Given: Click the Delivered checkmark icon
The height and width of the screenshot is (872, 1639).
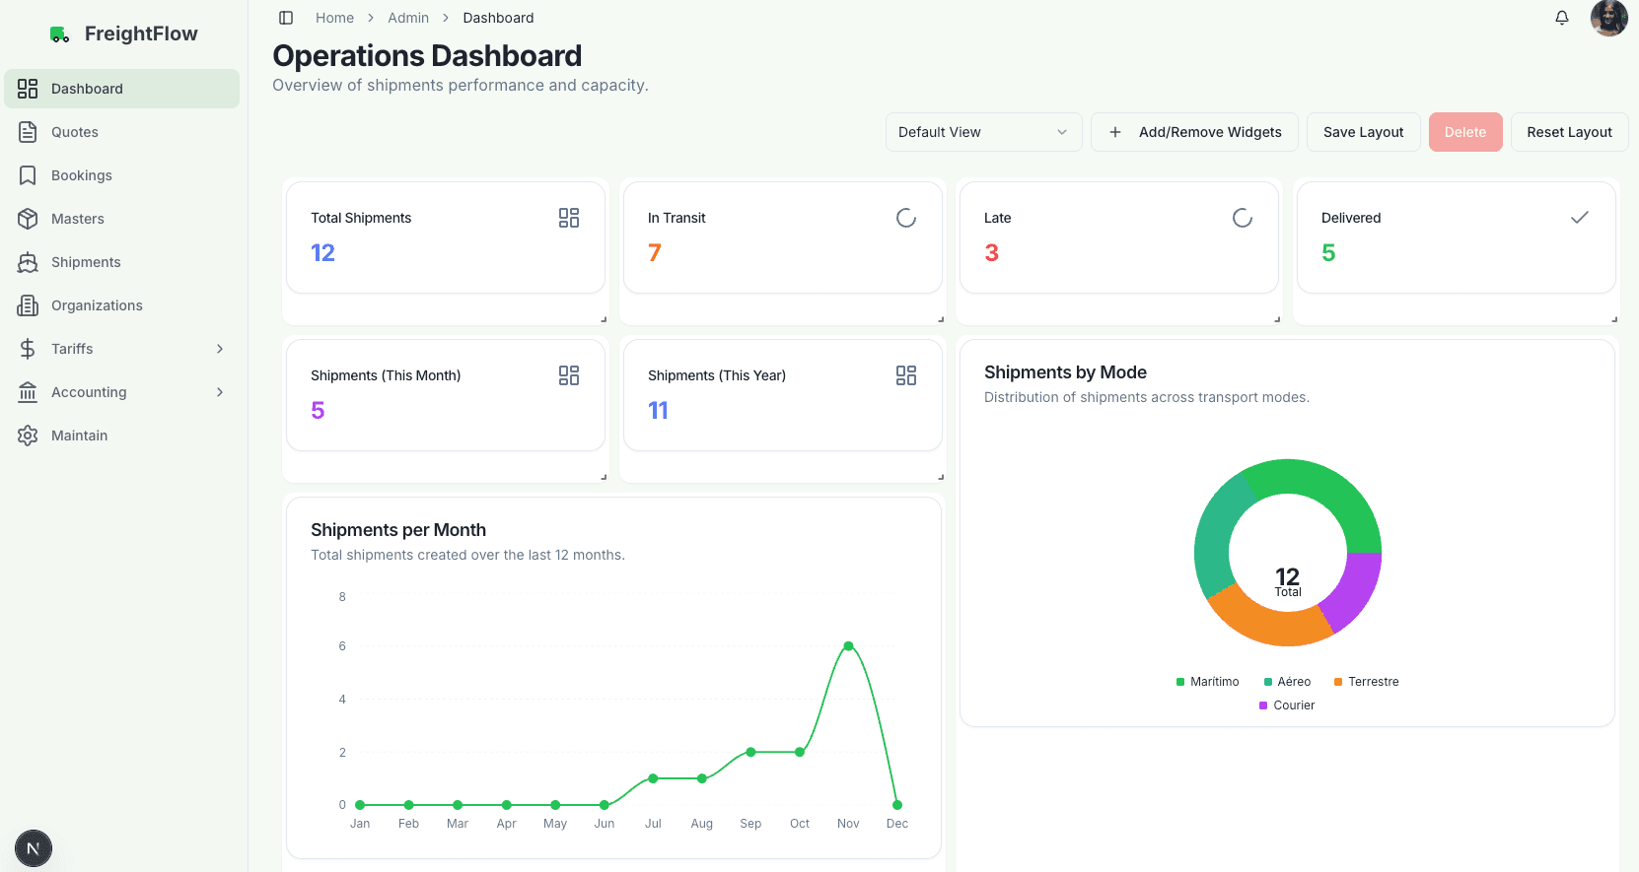Looking at the screenshot, I should point(1579,218).
